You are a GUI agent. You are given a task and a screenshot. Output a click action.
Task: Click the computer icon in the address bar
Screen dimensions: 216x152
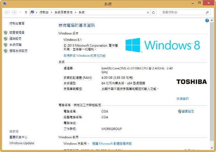32,12
